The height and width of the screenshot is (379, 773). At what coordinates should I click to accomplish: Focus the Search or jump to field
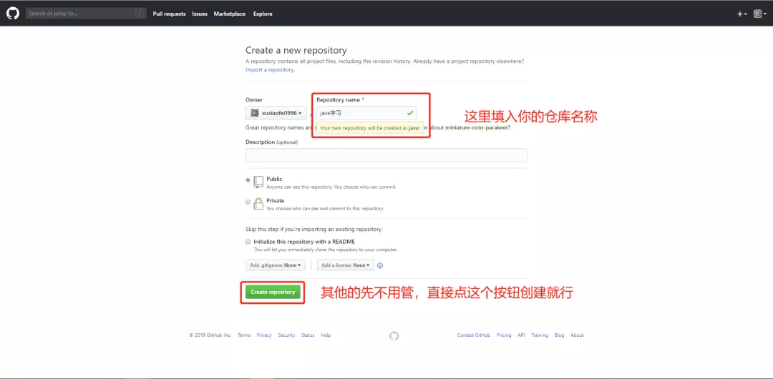point(86,14)
